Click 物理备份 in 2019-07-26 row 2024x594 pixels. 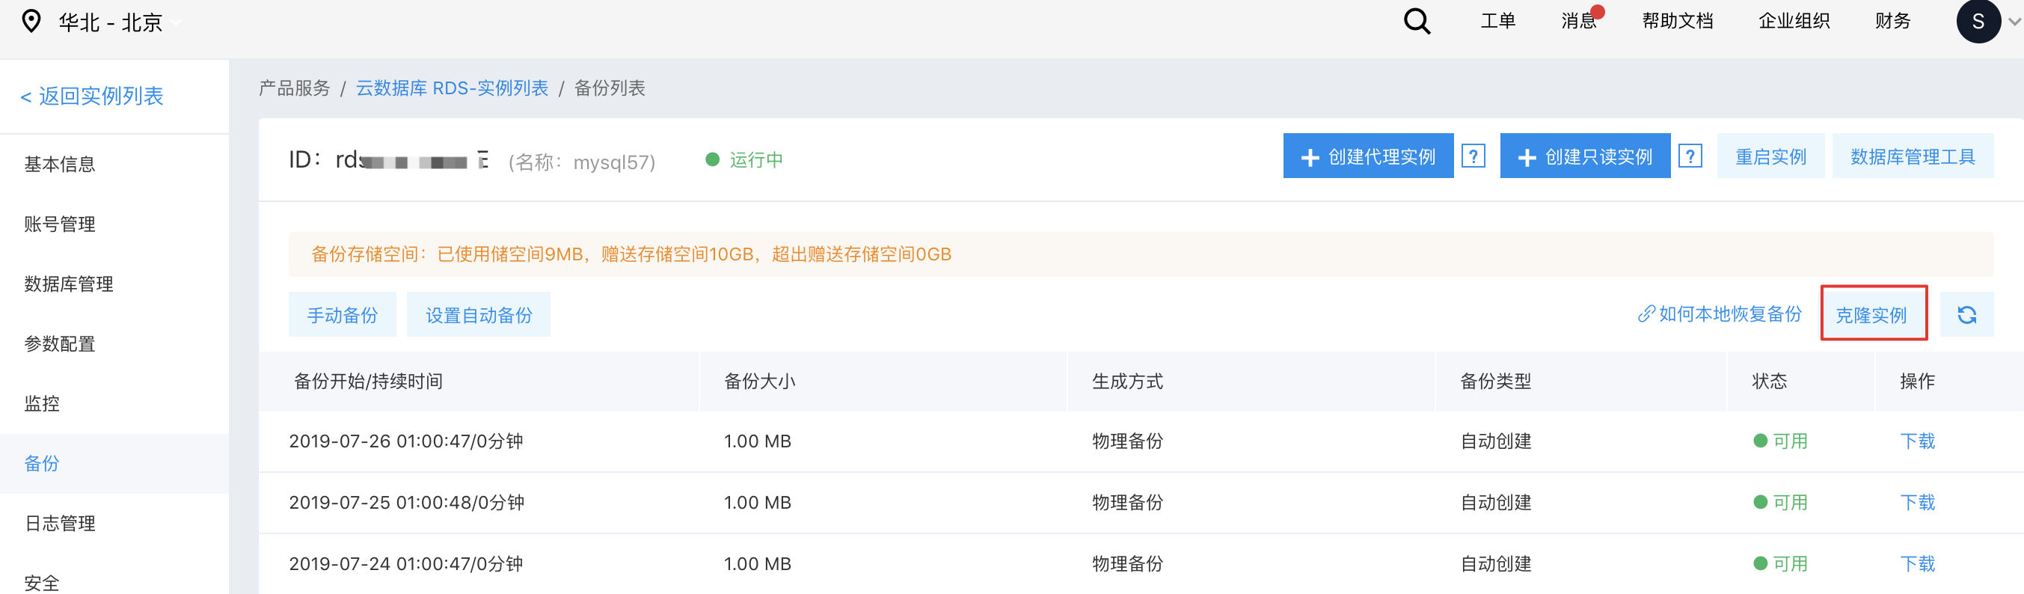coord(1126,441)
